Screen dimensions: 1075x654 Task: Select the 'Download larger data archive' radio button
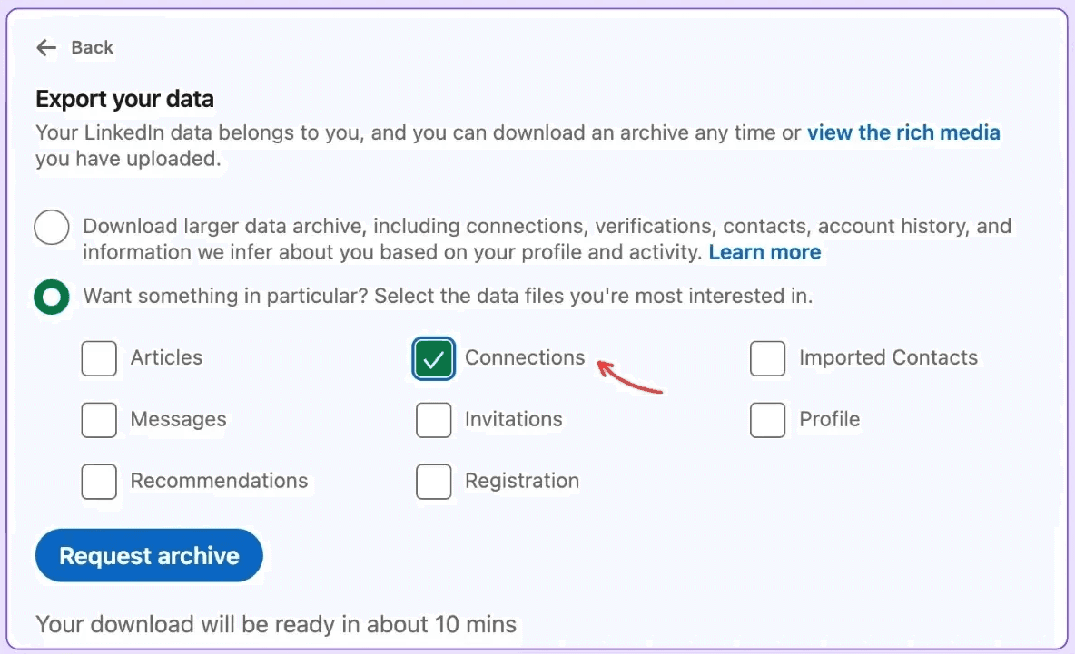(52, 227)
